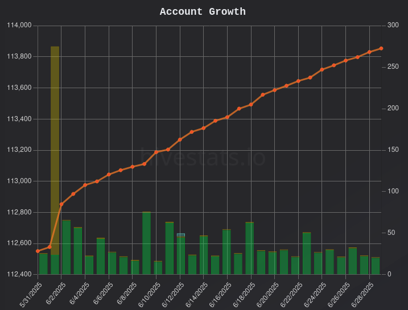Click the 113,000 left axis label
The height and width of the screenshot is (310, 408).
coord(19,181)
